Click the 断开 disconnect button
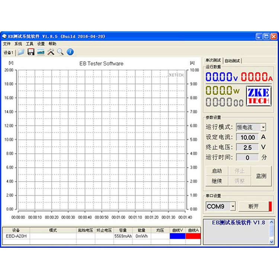 tap(253, 206)
